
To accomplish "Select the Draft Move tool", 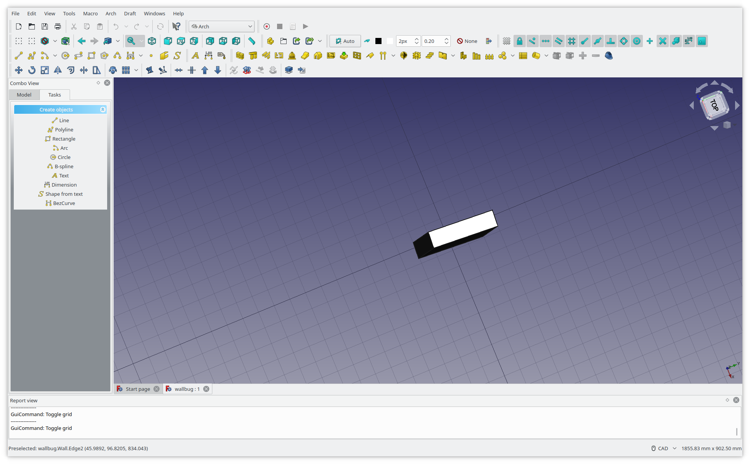I will point(18,70).
